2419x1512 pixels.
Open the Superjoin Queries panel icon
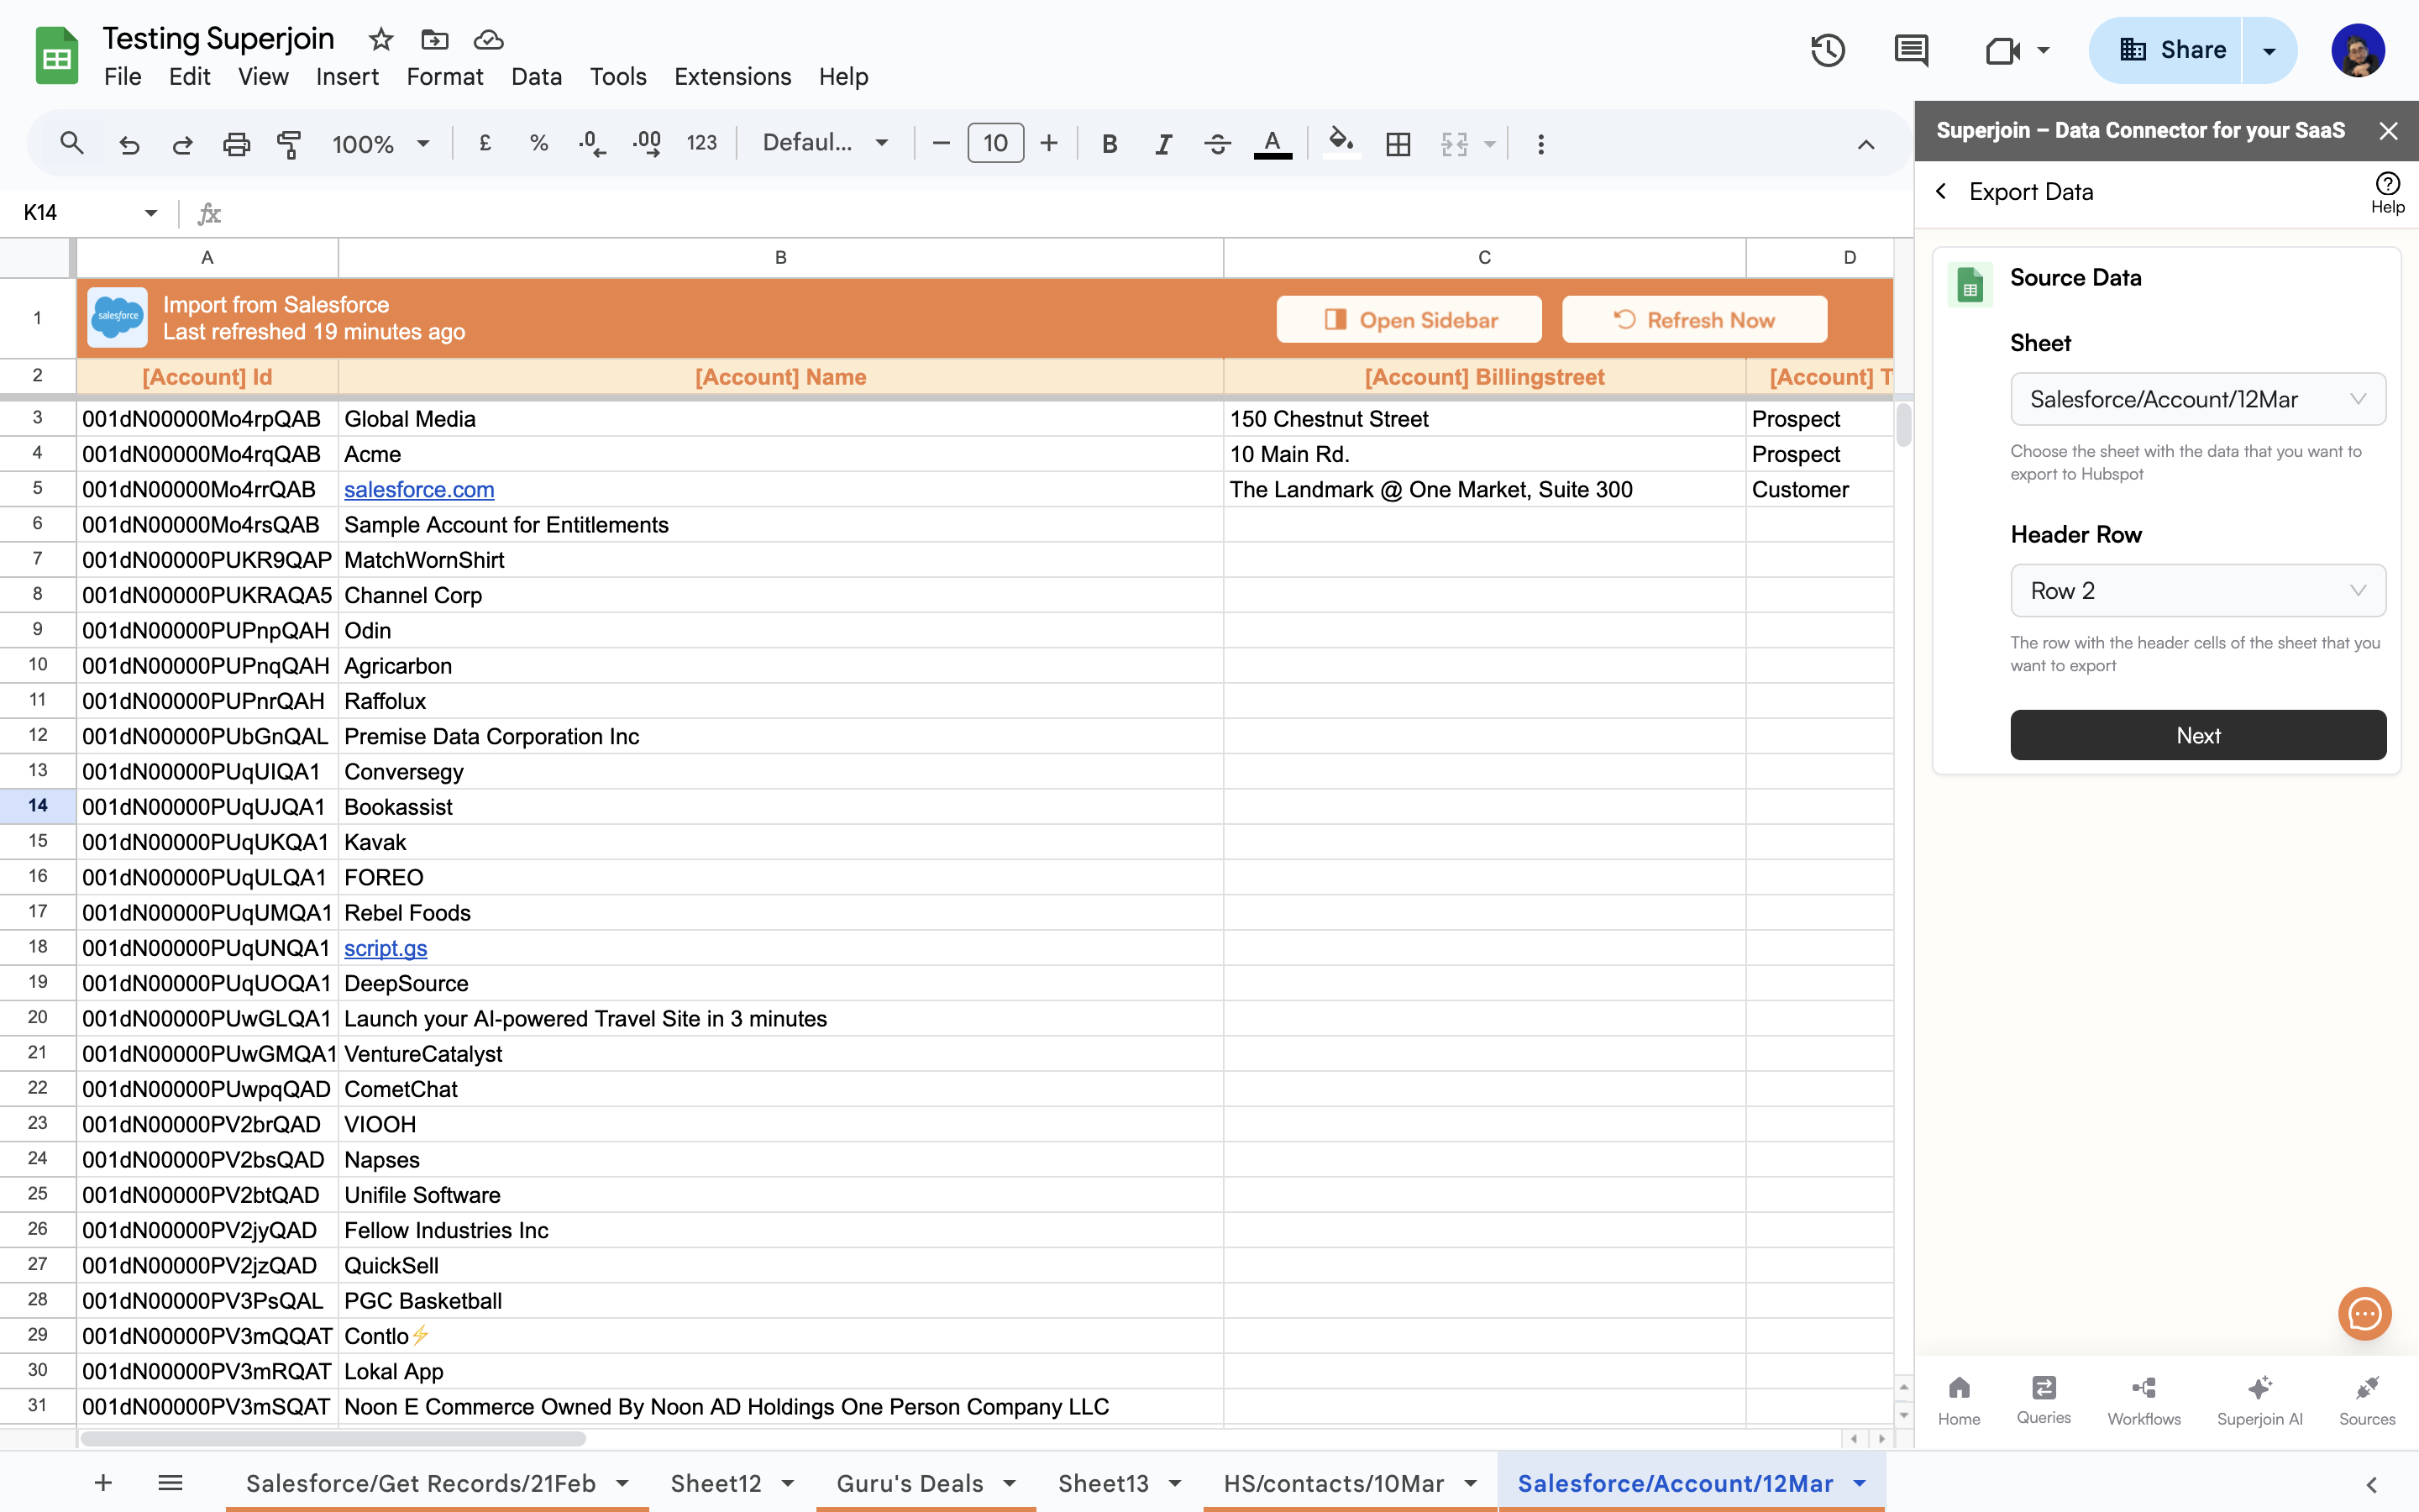click(x=2042, y=1398)
